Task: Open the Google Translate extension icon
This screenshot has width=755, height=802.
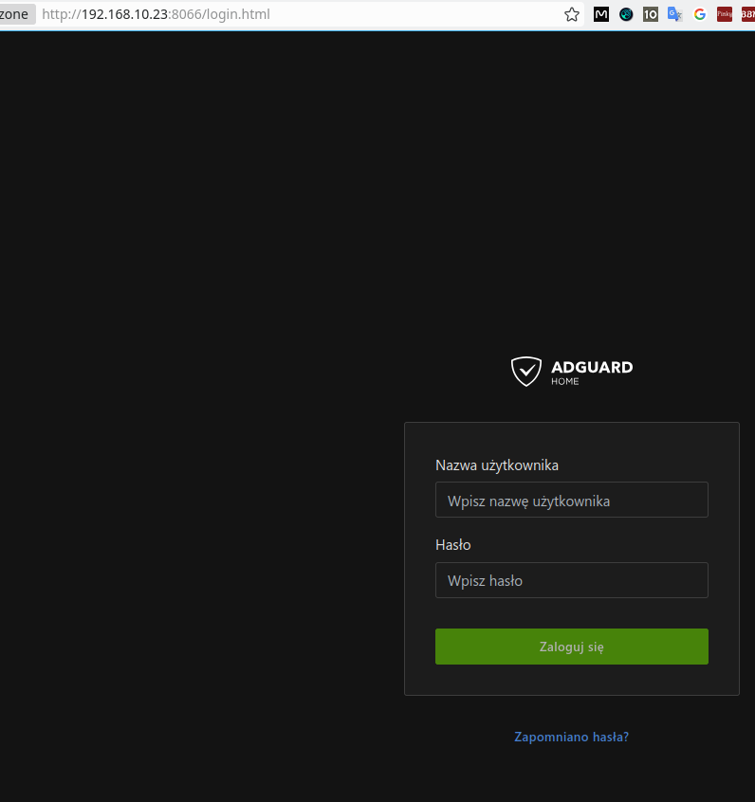Action: pos(675,14)
